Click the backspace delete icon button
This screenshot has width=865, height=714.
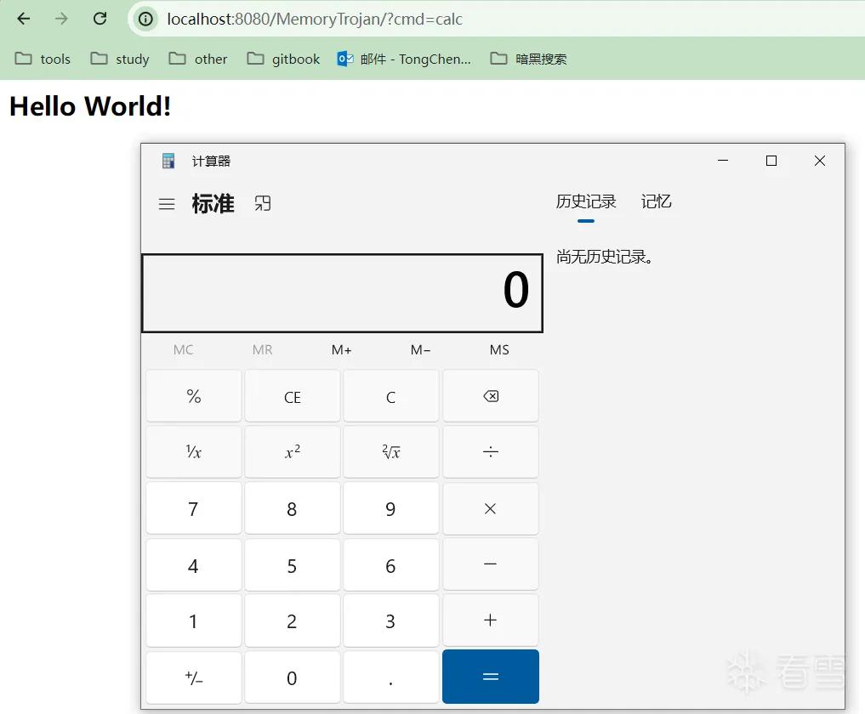click(491, 396)
